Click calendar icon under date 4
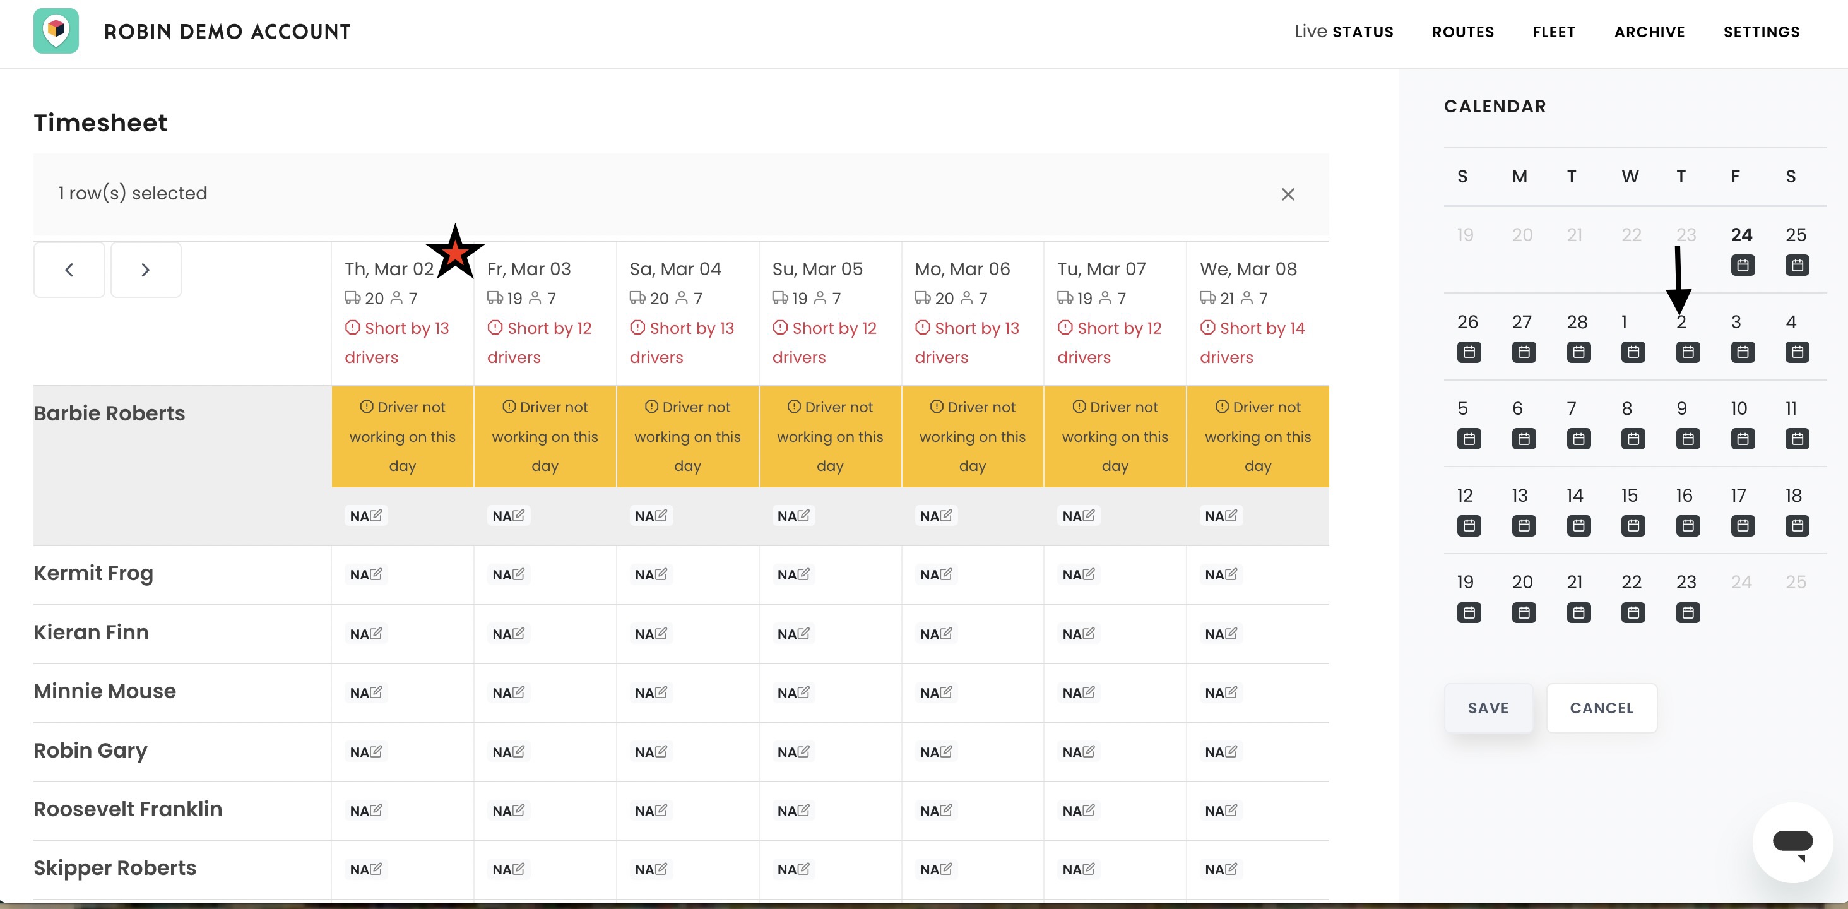Viewport: 1848px width, 909px height. coord(1797,352)
